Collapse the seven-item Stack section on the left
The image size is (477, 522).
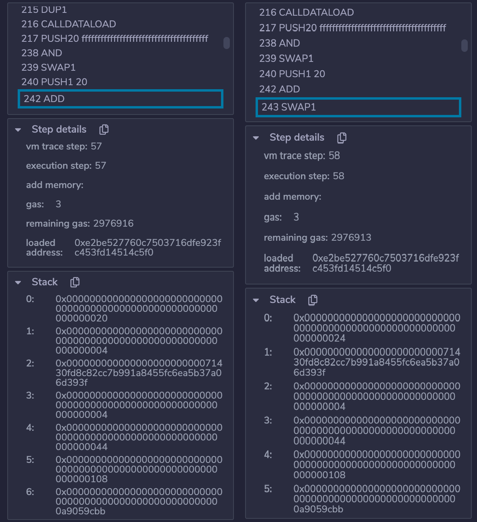18,282
